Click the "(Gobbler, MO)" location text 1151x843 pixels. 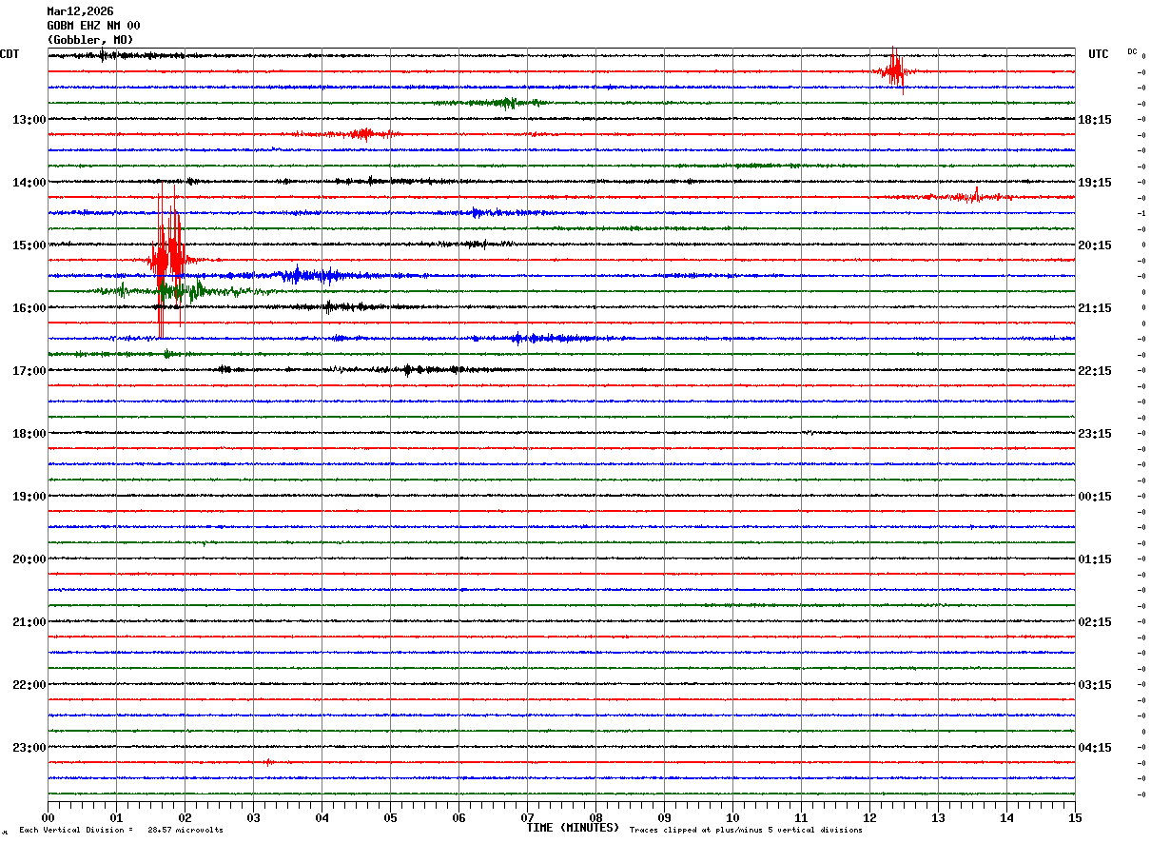point(90,40)
